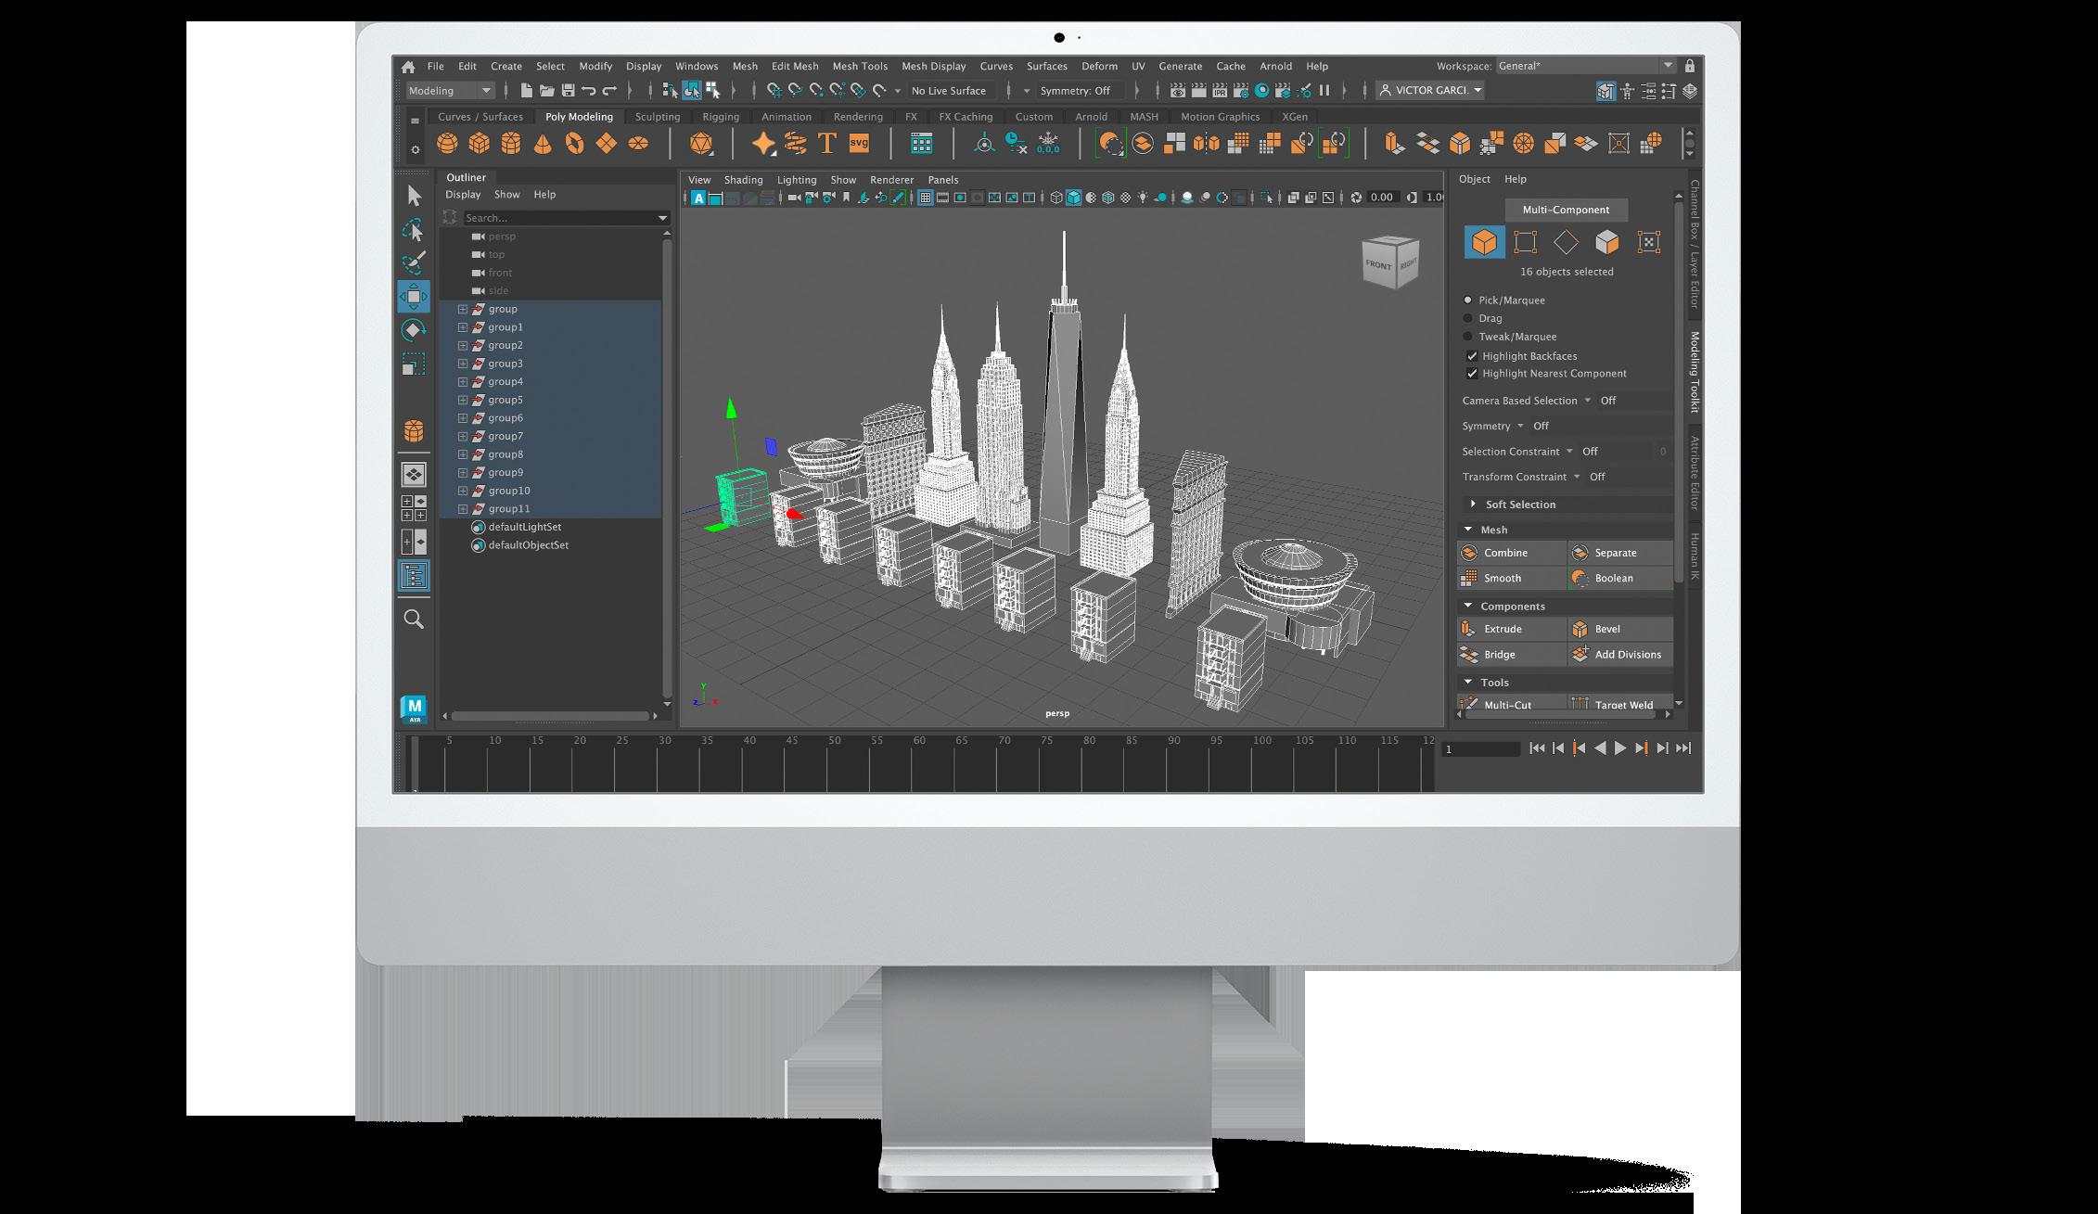This screenshot has height=1214, width=2098.
Task: Open the Mesh Tools menu
Action: (859, 67)
